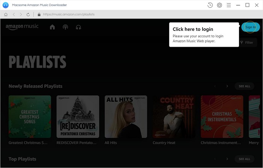Click the 'Greatest Christmas S…' title
263x168 pixels.
tap(28, 143)
